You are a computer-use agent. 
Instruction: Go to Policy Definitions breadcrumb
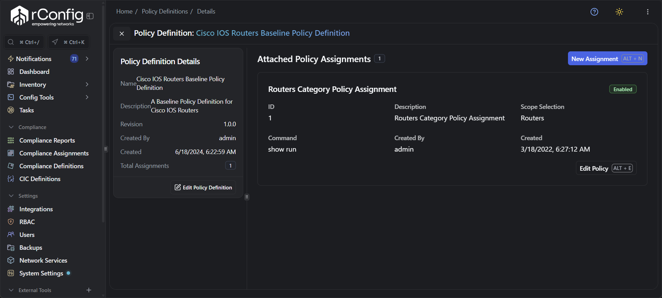point(165,11)
